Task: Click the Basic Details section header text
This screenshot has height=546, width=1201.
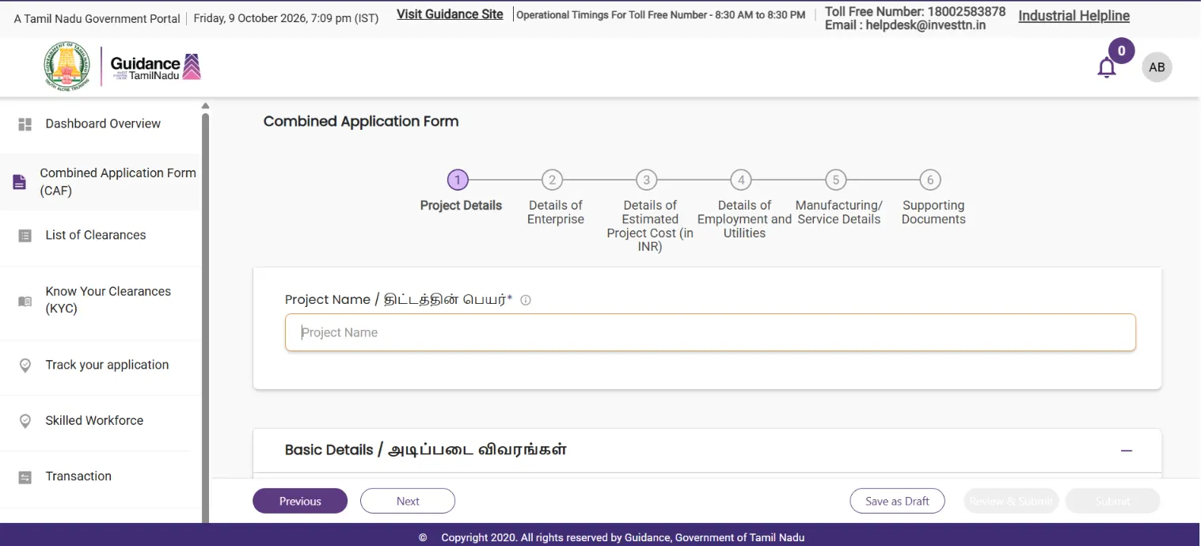Action: coord(426,449)
